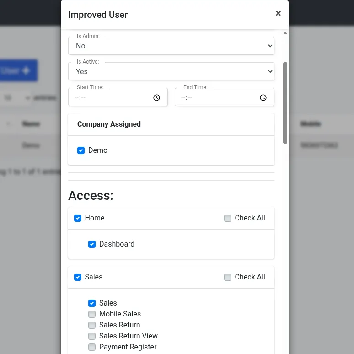
Task: Enable Sales Return access
Action: click(92, 325)
